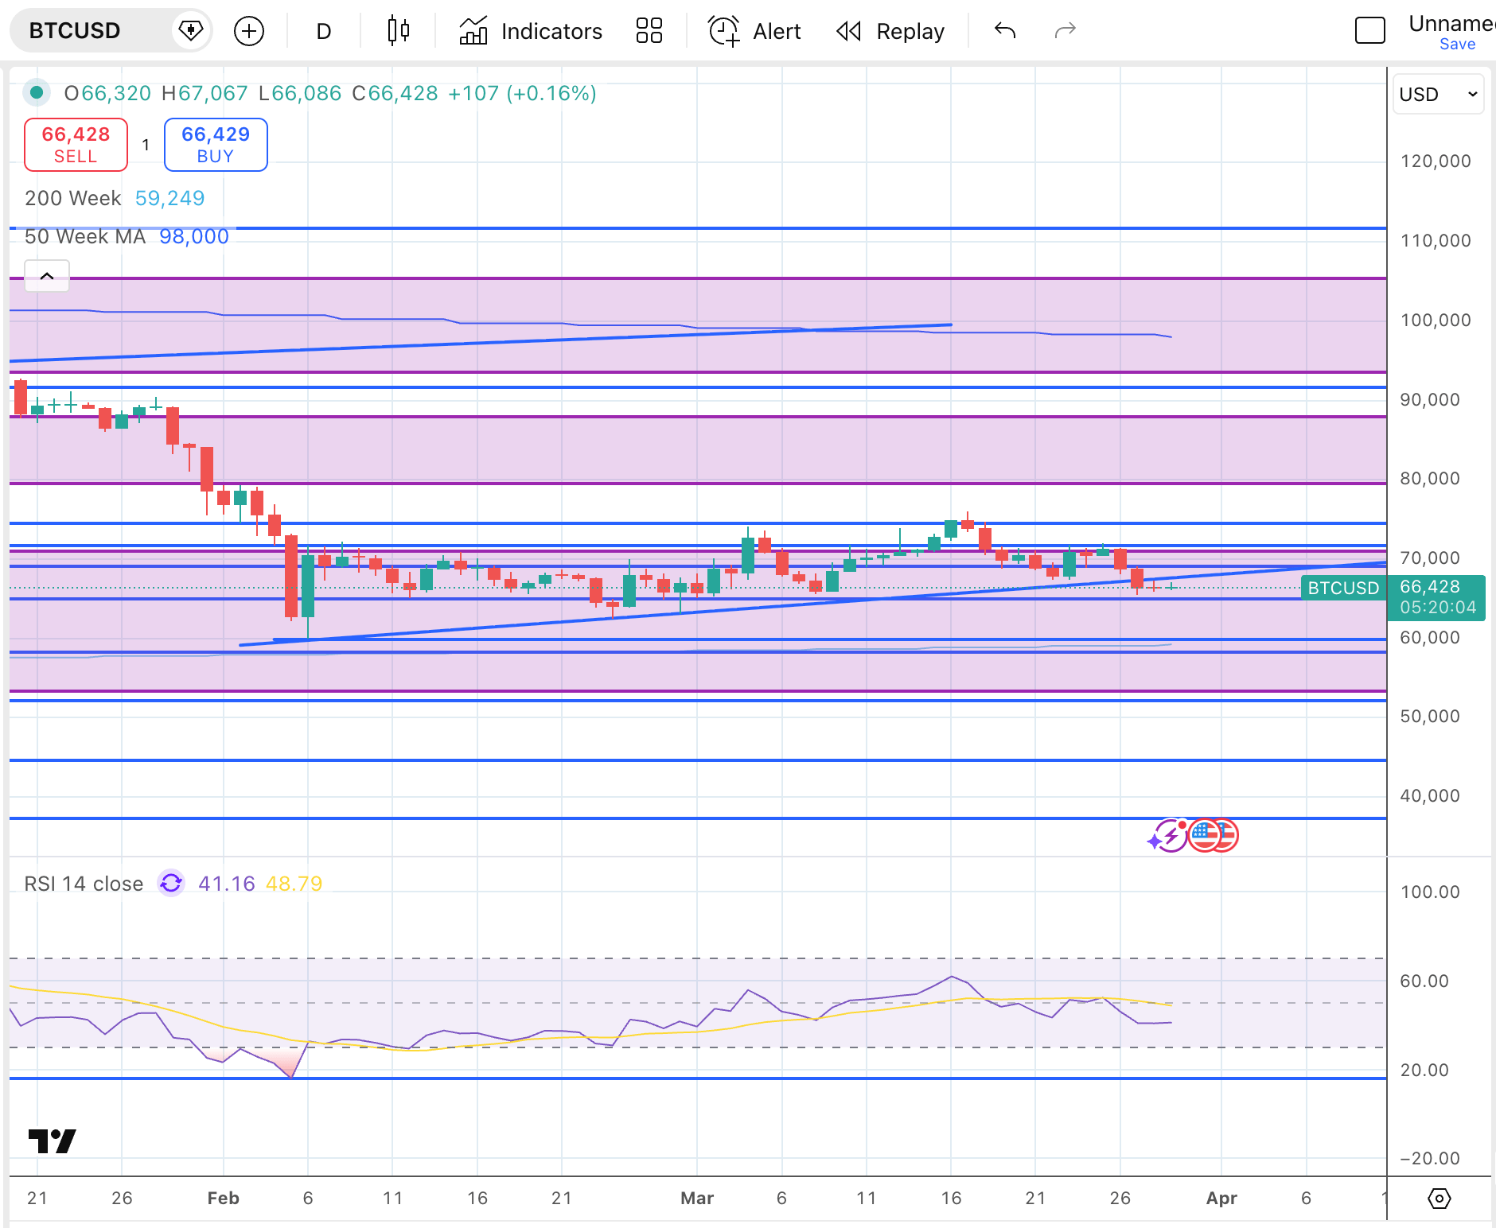Open the USD currency dropdown
The height and width of the screenshot is (1228, 1496).
point(1439,94)
